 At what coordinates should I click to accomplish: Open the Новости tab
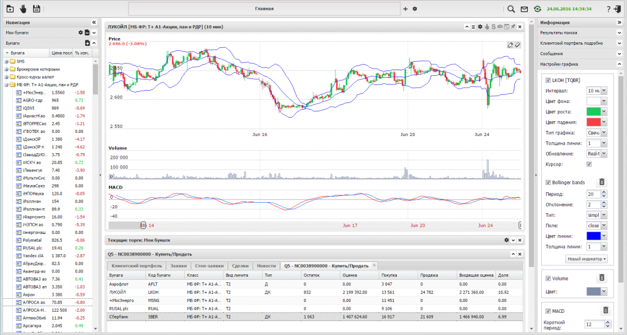tap(266, 266)
